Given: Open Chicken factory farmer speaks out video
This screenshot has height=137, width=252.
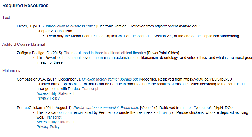Looking at the screenshot, I should 110,79.
